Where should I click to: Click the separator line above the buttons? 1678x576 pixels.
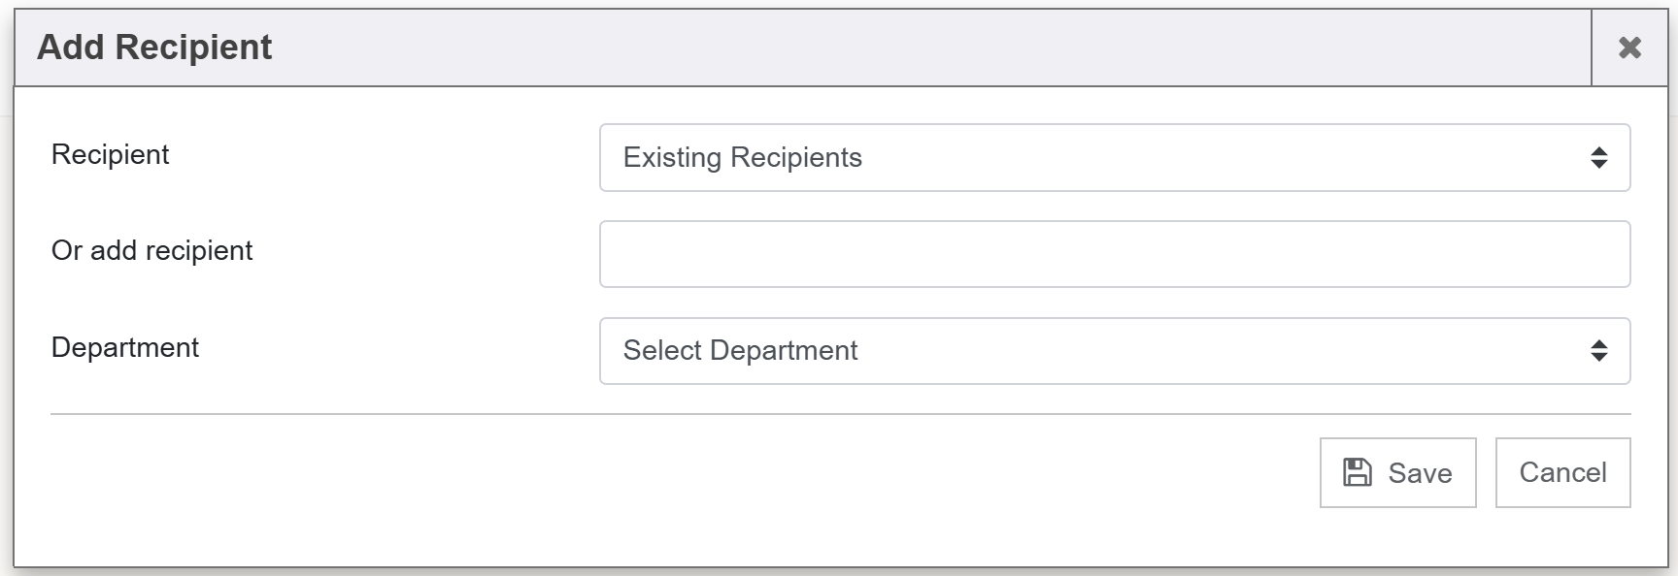(840, 414)
